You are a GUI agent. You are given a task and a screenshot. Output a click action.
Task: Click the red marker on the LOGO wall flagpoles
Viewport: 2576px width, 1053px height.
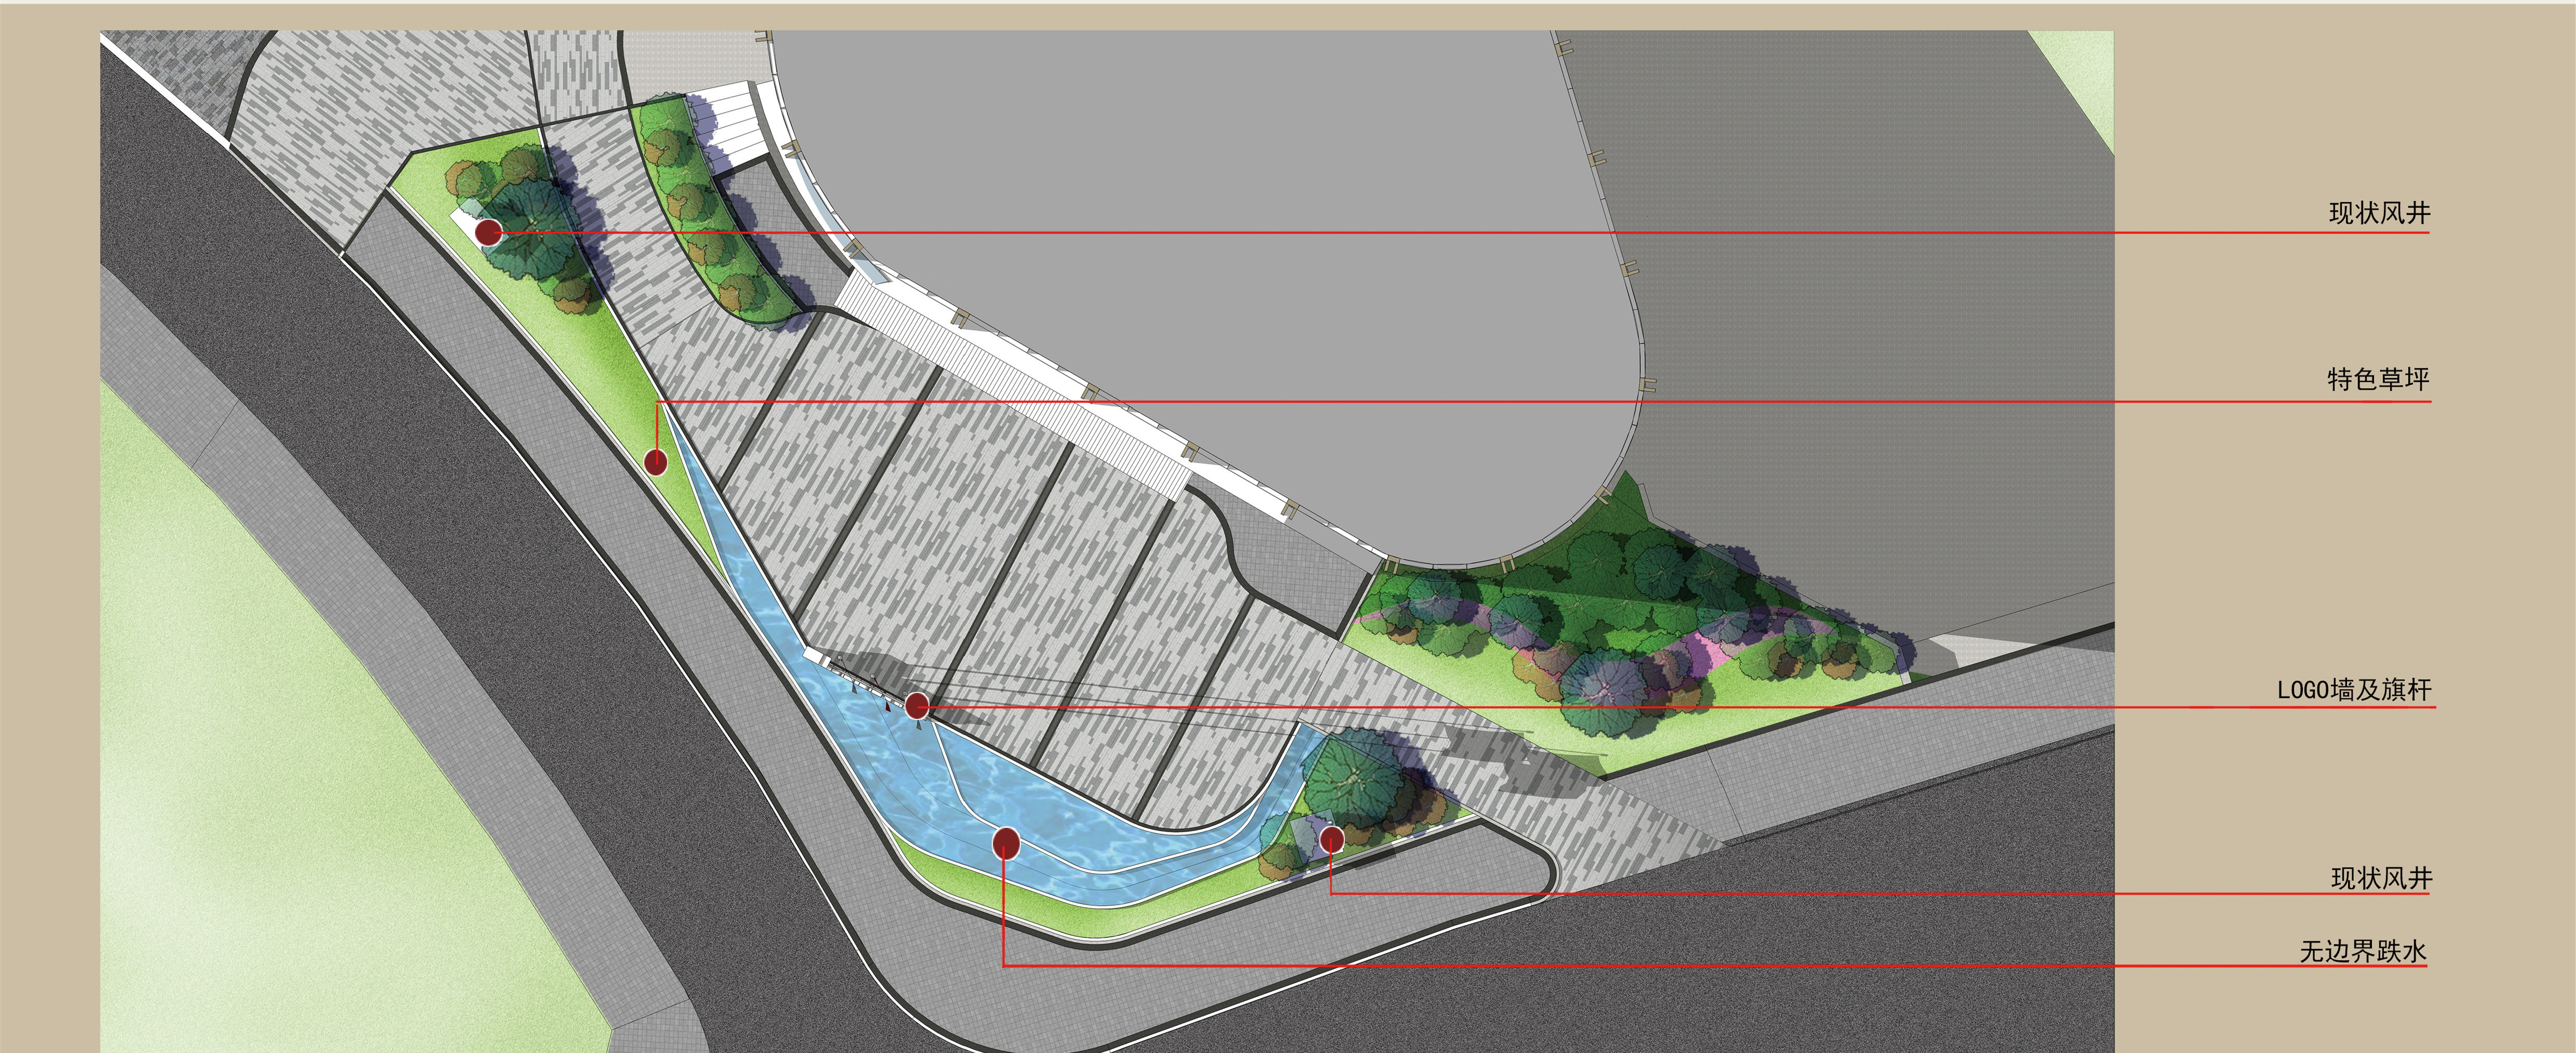click(x=917, y=706)
